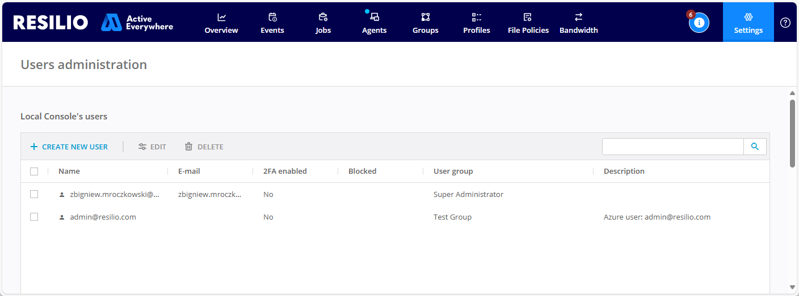Open Profiles from navigation bar
Image resolution: width=799 pixels, height=296 pixels.
tap(477, 23)
